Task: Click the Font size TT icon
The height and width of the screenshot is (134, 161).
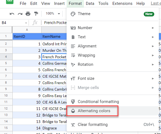Action: click(73, 79)
